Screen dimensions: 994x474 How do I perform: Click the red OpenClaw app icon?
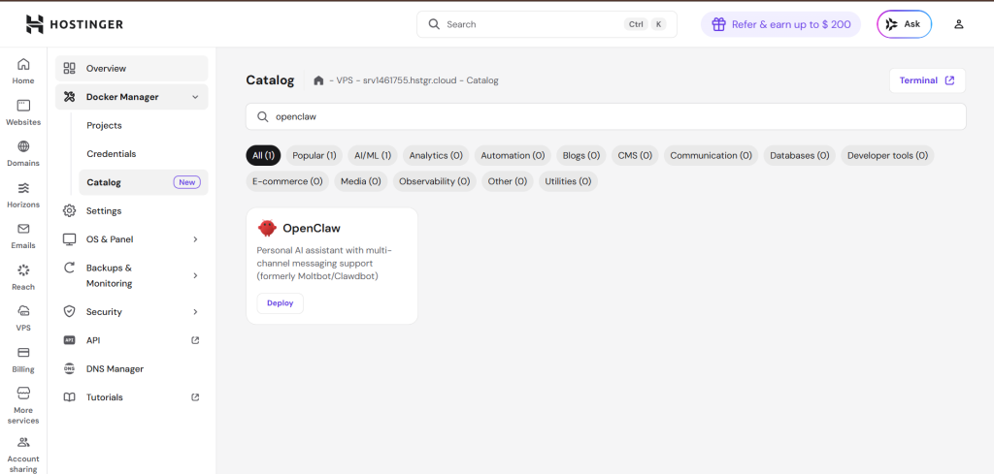pyautogui.click(x=267, y=228)
